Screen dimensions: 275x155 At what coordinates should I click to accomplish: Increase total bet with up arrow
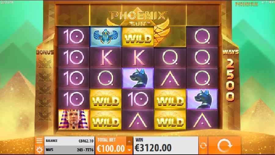[129, 141]
